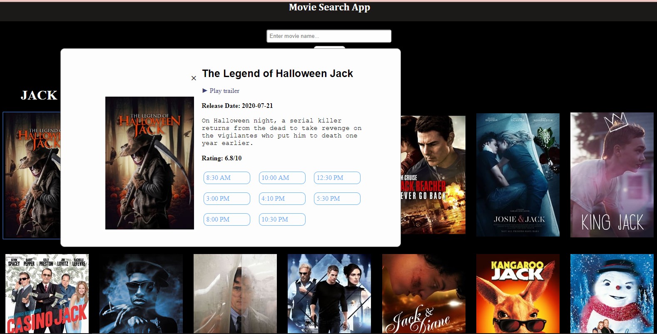This screenshot has width=657, height=334.
Task: Open the poster of man smoking in sunglasses
Action: click(141, 294)
